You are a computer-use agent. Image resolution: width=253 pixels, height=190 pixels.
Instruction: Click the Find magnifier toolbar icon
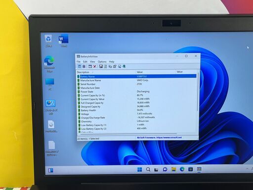(x=120, y=66)
